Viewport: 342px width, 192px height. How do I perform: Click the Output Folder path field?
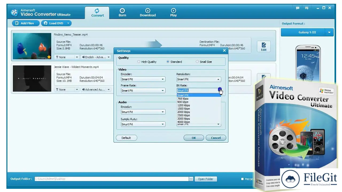pos(111,179)
